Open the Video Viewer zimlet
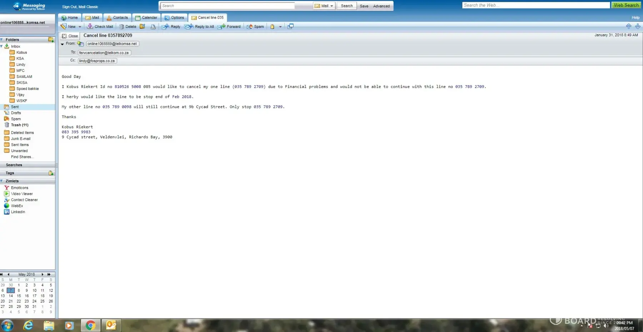 [21, 194]
